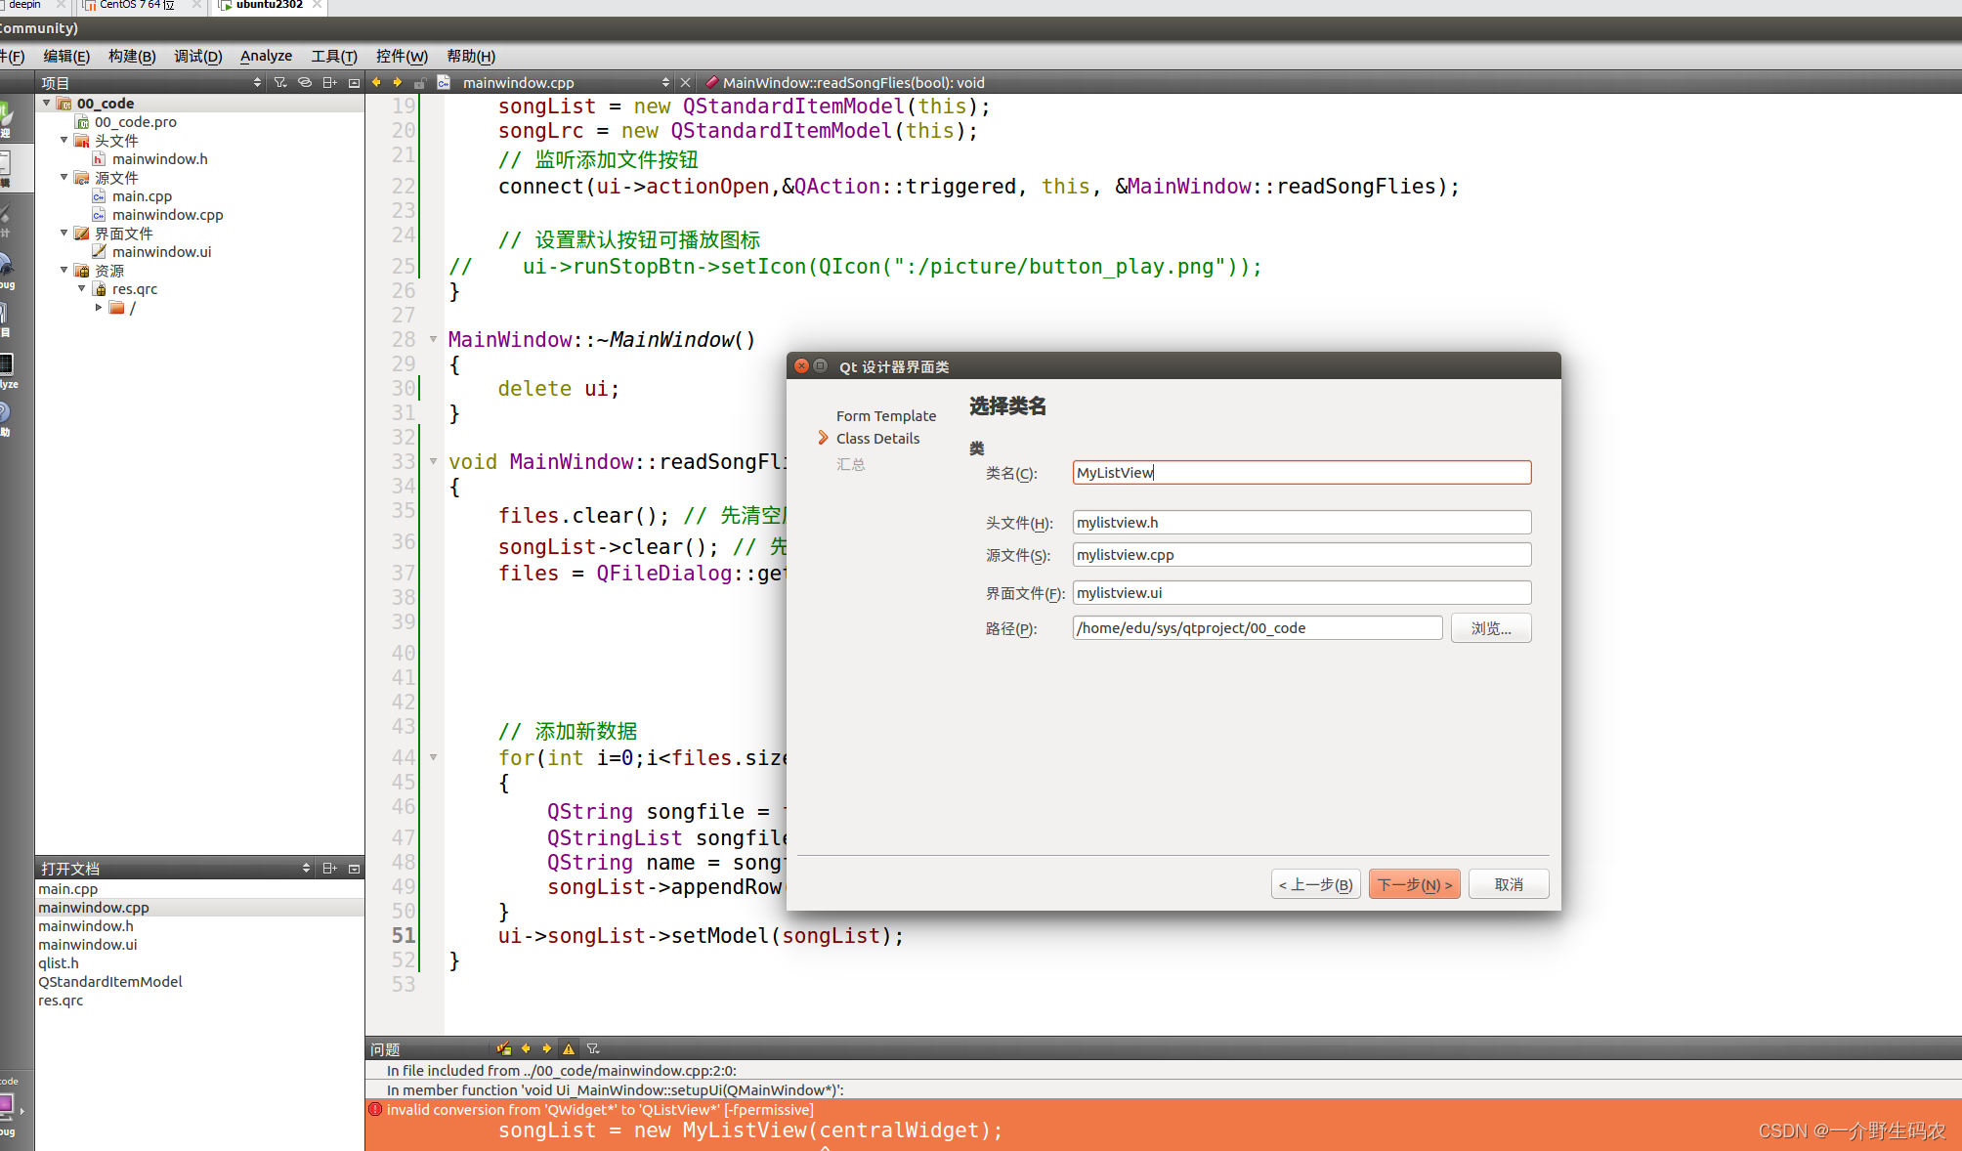Toggle fold marker at line 44 for-loop
Screen dimensions: 1962x1151
coord(433,757)
